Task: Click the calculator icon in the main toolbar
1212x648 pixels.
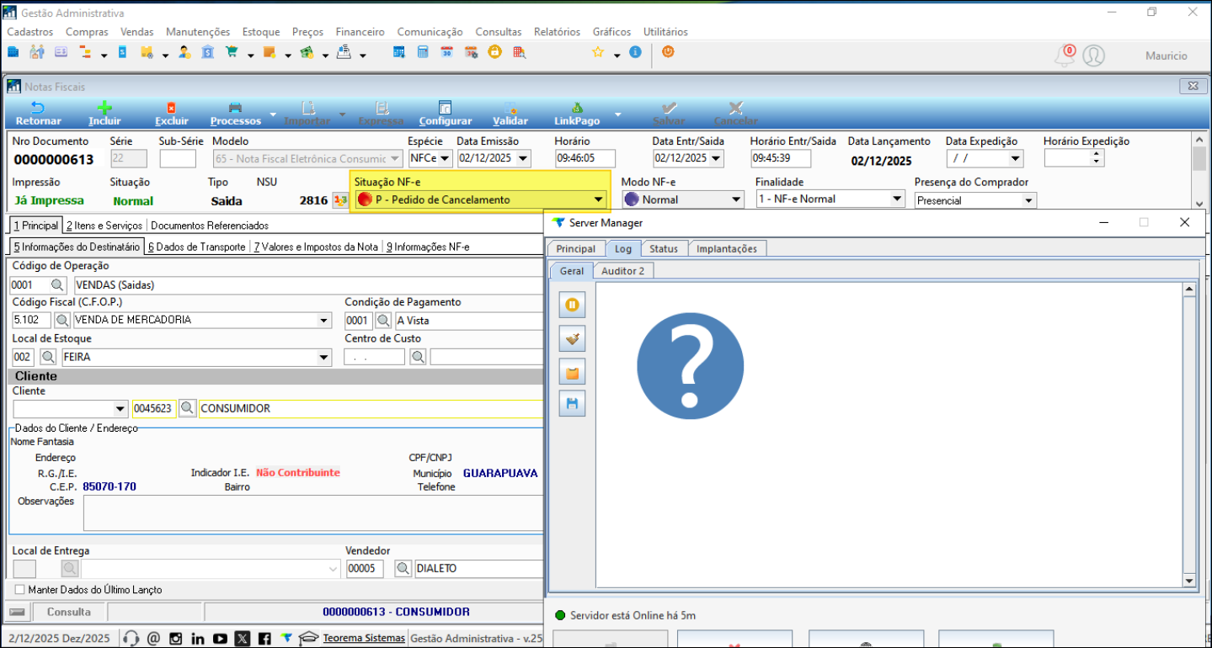Action: [x=423, y=52]
